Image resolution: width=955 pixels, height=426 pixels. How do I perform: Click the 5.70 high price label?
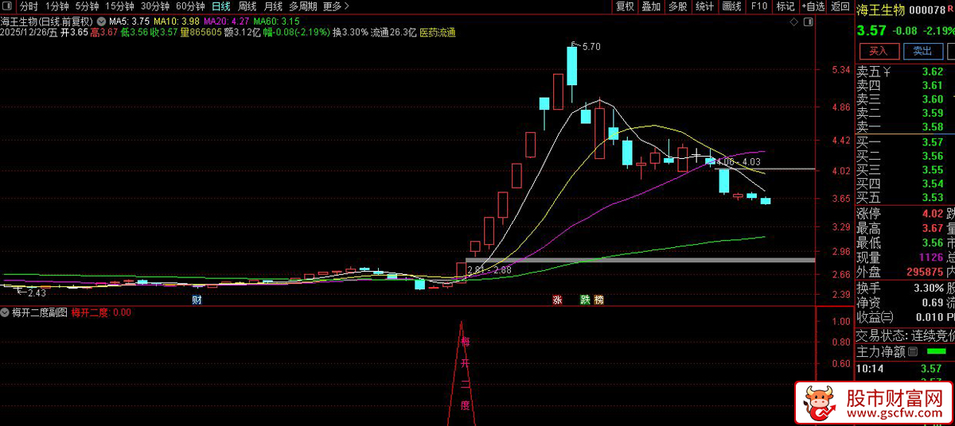pyautogui.click(x=591, y=47)
